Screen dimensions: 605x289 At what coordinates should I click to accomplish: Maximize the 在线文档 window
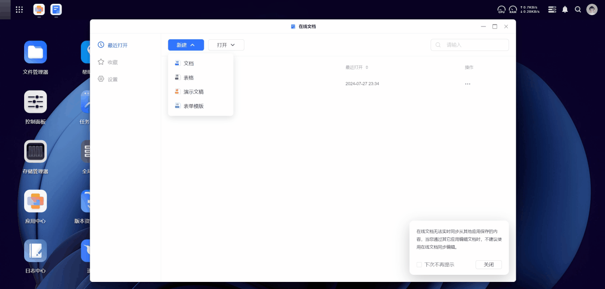click(495, 26)
